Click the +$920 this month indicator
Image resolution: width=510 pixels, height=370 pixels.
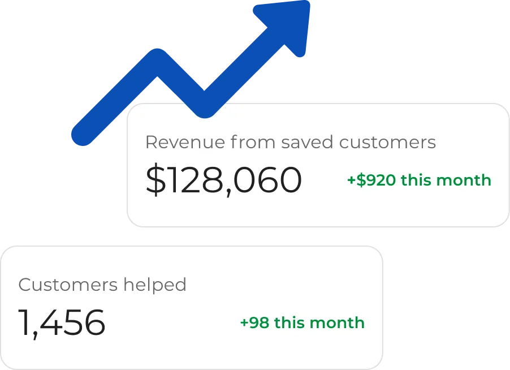(419, 180)
